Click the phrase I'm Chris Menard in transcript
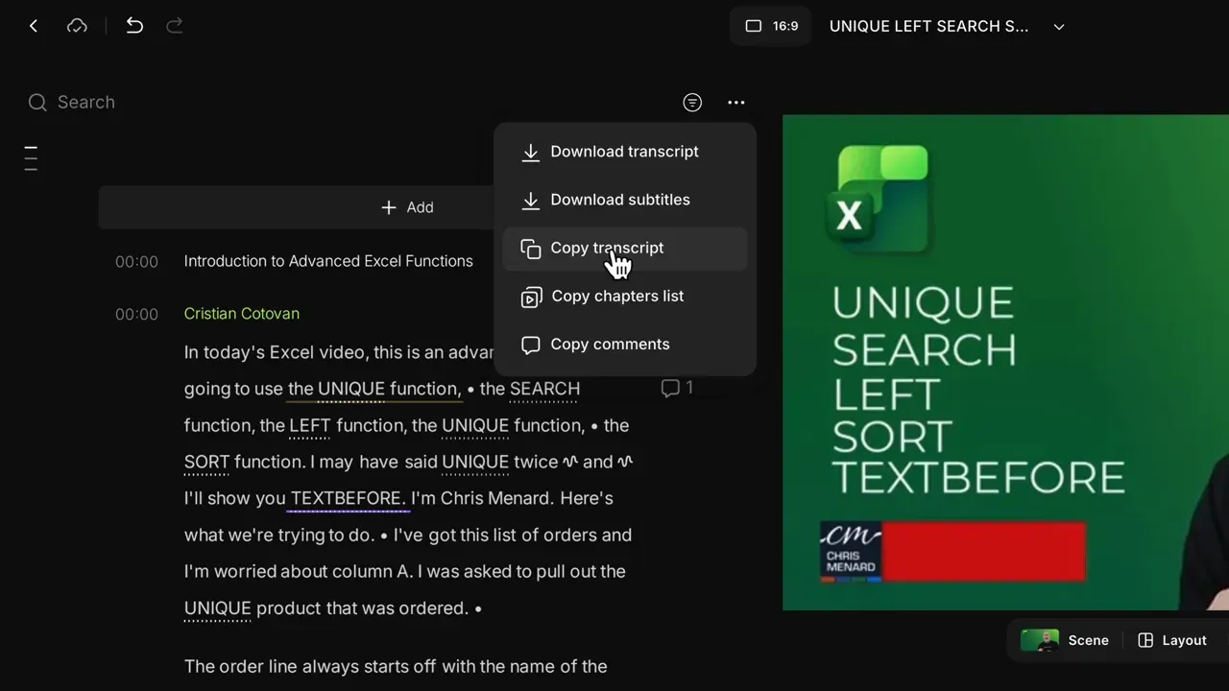This screenshot has width=1229, height=691. coord(482,498)
